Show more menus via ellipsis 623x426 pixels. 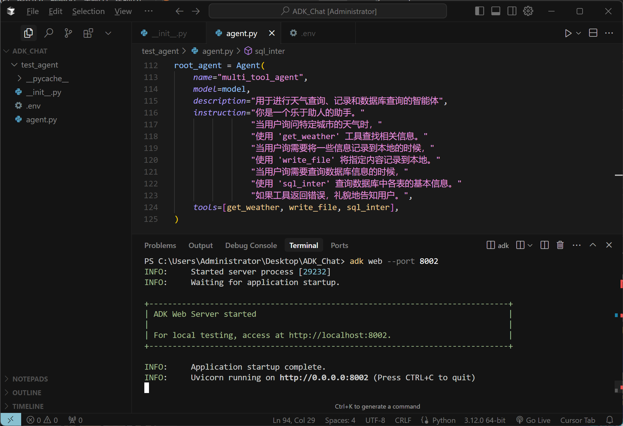click(x=149, y=11)
